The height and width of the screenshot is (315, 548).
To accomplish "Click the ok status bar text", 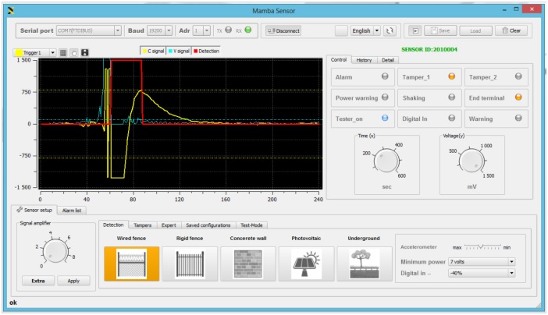I will tap(13, 303).
